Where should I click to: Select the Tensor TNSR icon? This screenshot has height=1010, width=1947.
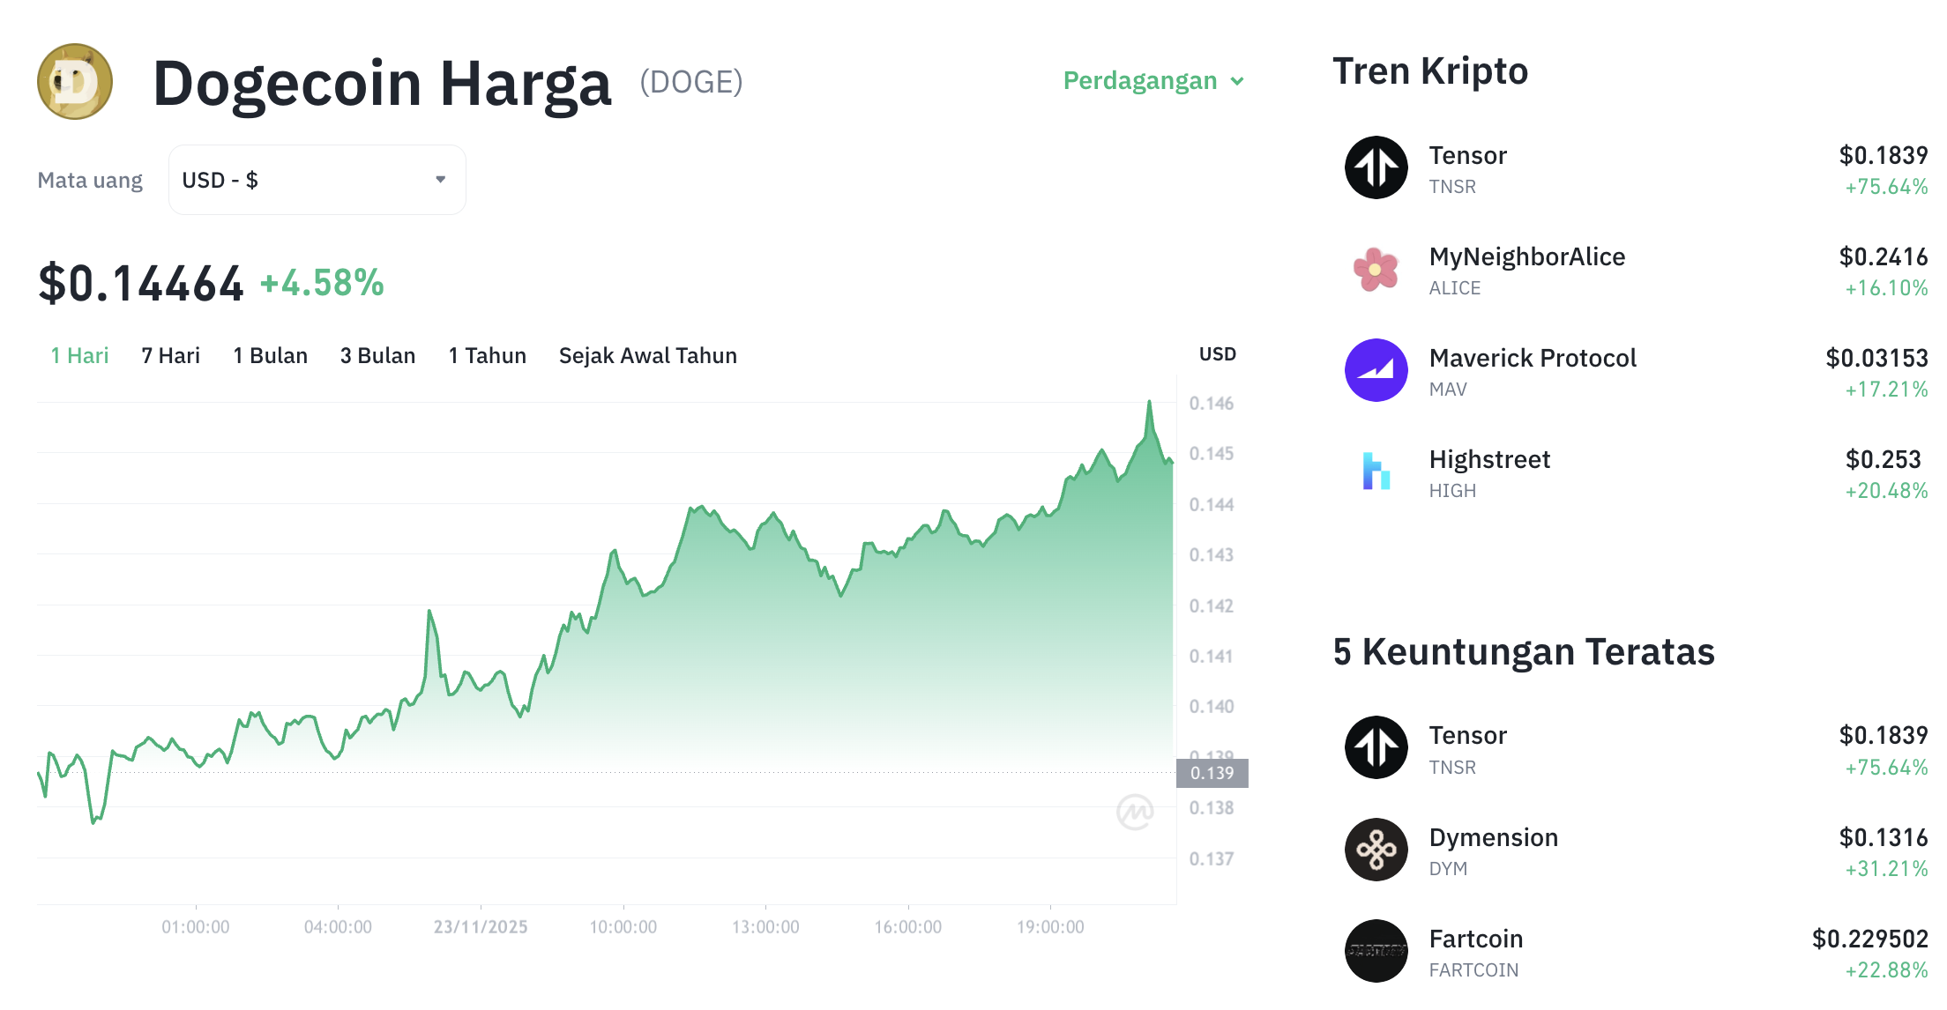pos(1376,167)
